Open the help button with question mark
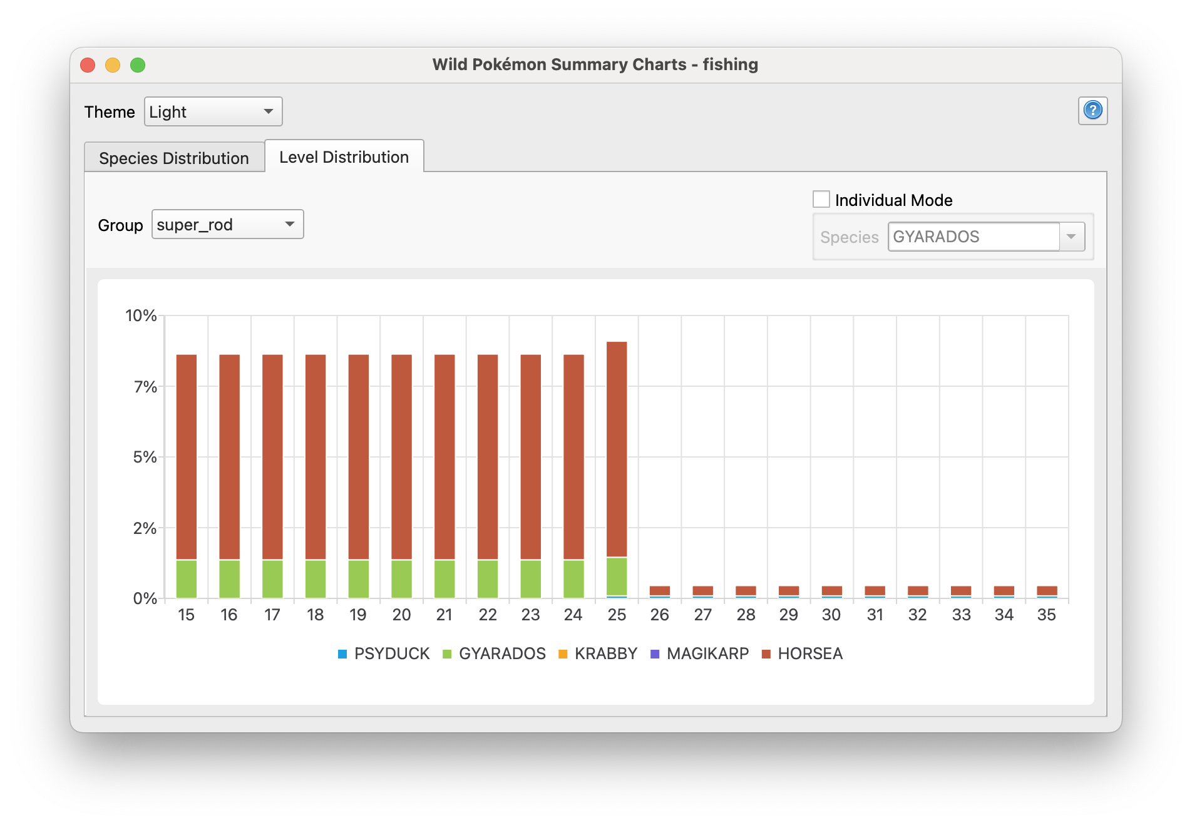This screenshot has width=1192, height=825. 1092,111
